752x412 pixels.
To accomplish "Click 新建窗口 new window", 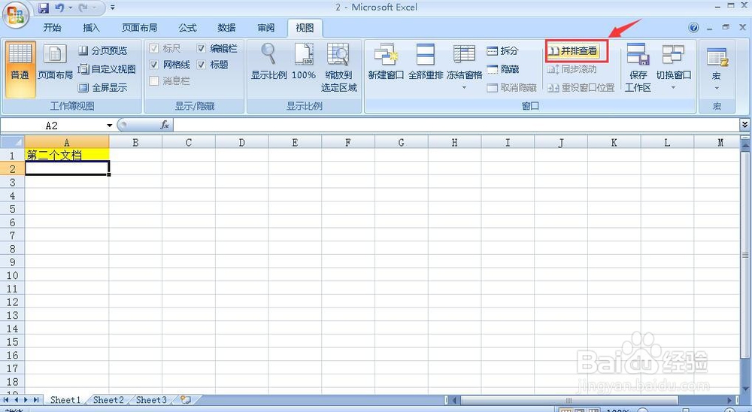I will [x=386, y=62].
